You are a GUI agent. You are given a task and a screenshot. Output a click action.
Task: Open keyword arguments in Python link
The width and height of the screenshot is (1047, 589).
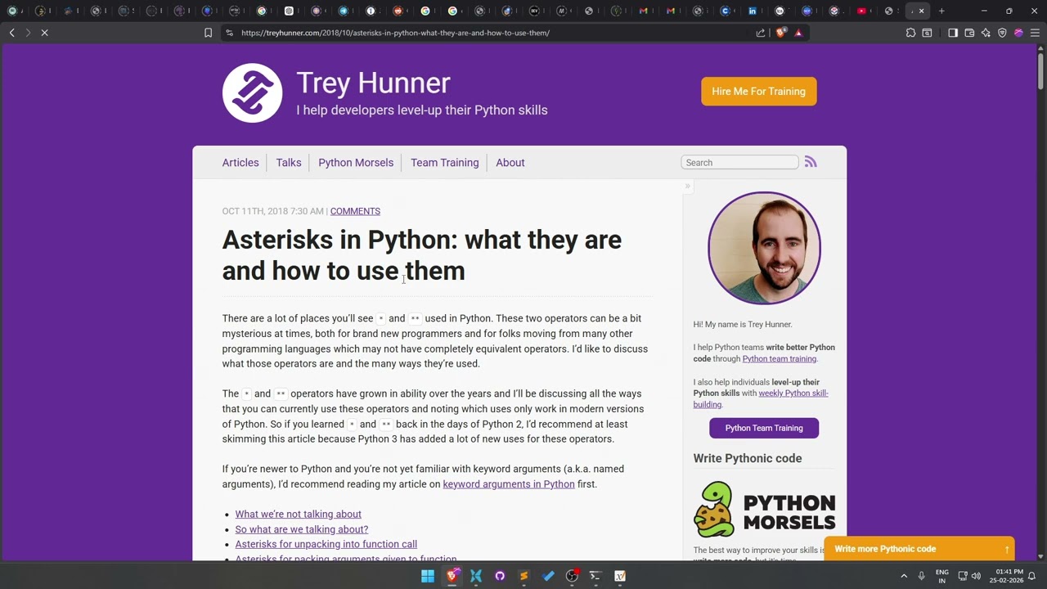click(509, 484)
